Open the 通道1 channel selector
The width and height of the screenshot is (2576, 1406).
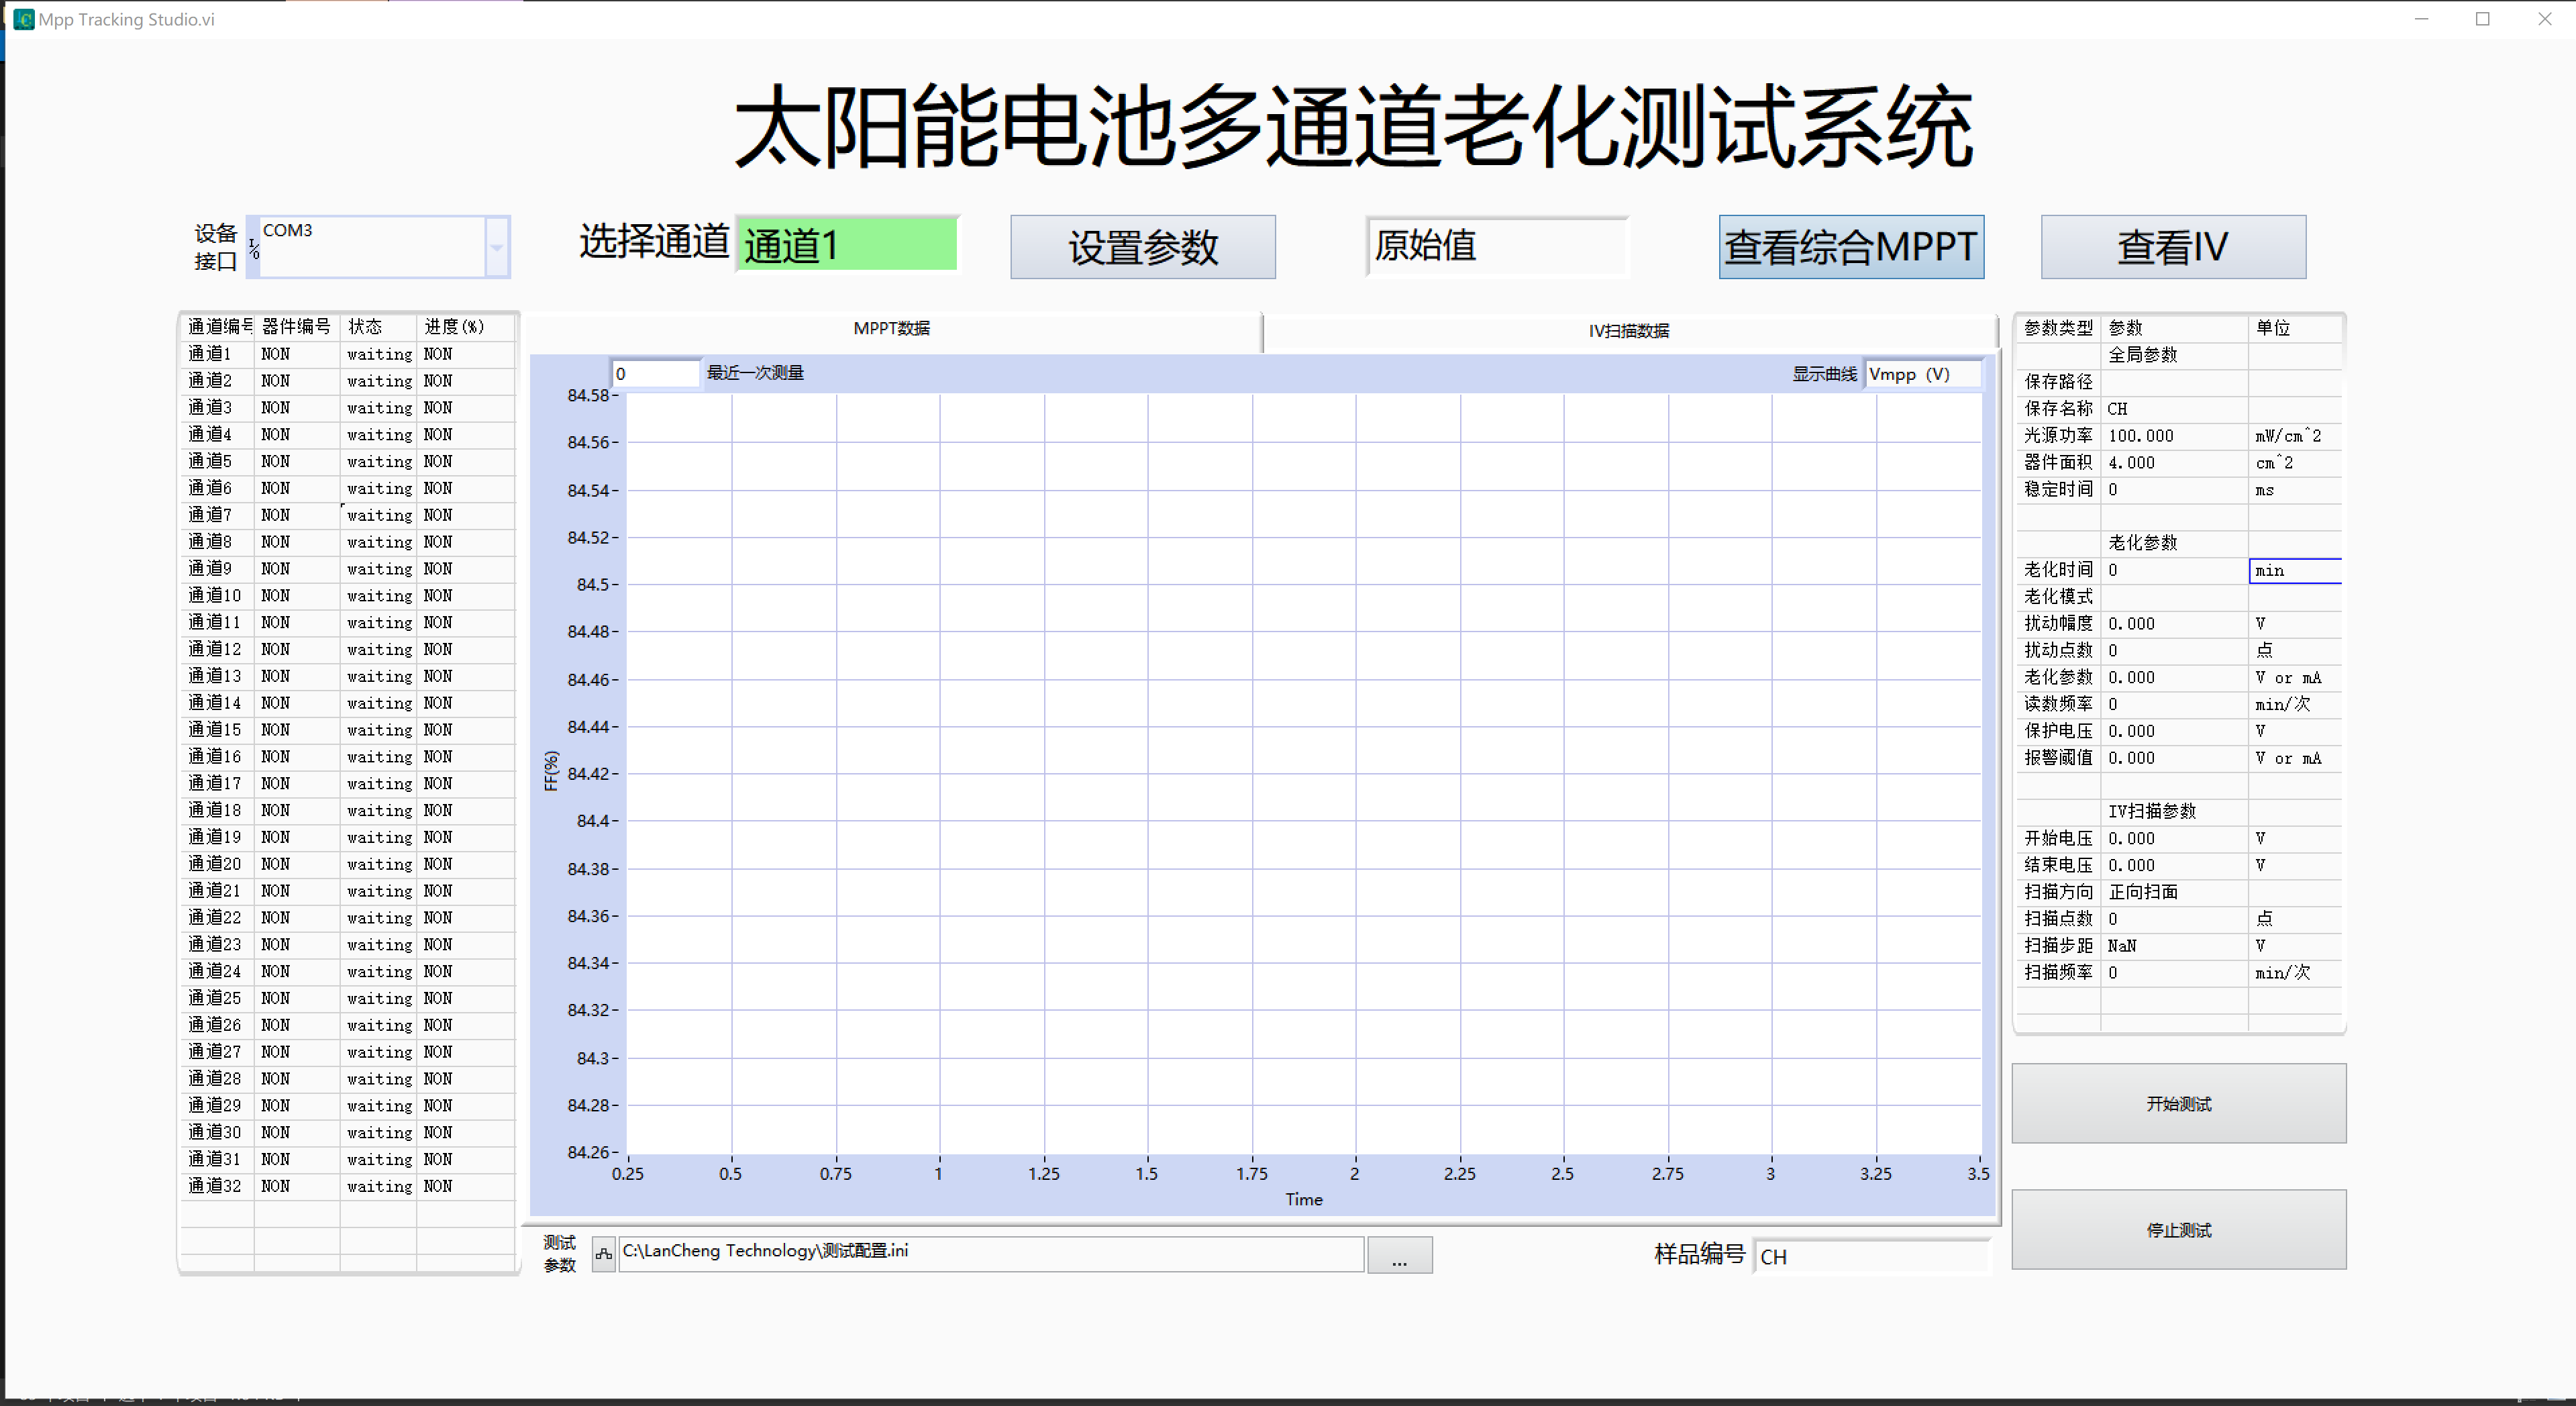click(847, 245)
